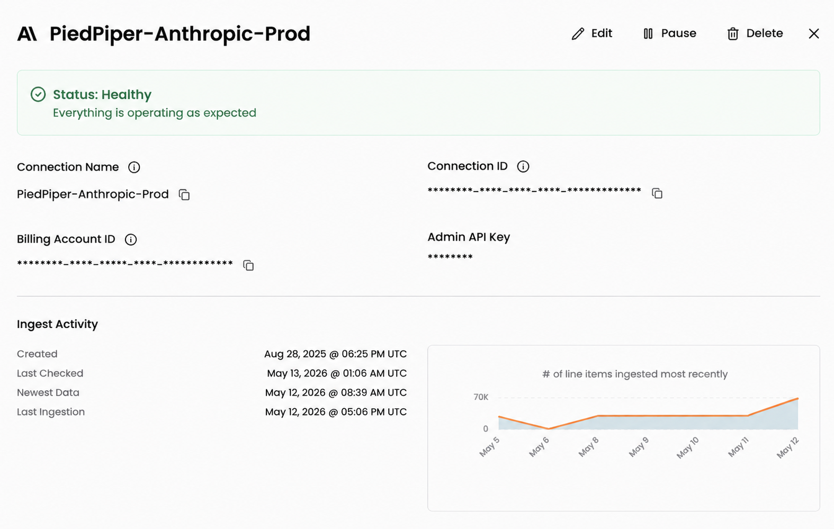
Task: Show info for Billing Account ID
Action: pyautogui.click(x=131, y=239)
